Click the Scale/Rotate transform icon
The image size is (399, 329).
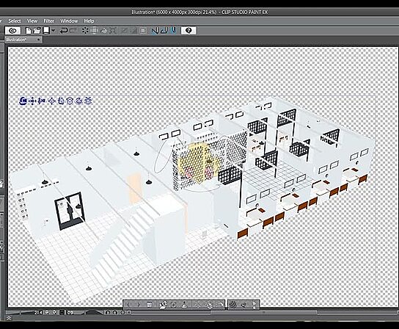pos(113,31)
